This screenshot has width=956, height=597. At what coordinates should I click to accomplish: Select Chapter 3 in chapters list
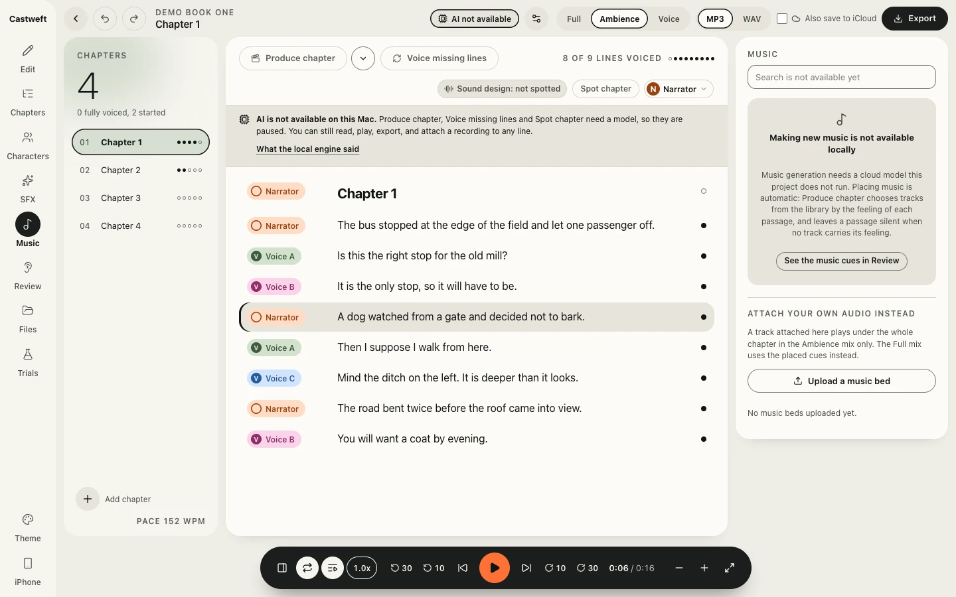pyautogui.click(x=141, y=198)
